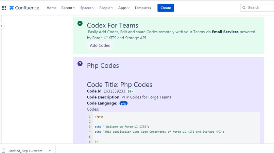The width and height of the screenshot is (274, 153).
Task: Focus the Search input field
Action: pyautogui.click(x=257, y=8)
